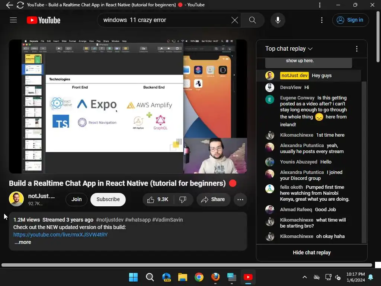Click the chat panel vertical scrollbar
Image resolution: width=381 pixels, height=286 pixels.
pos(364,162)
